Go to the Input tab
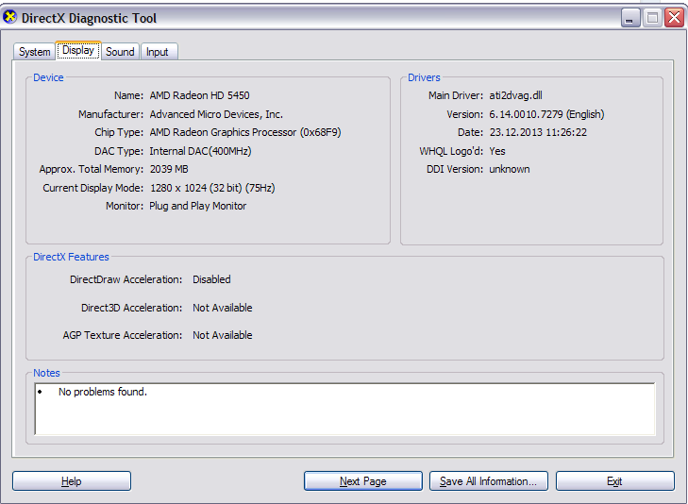The image size is (688, 504). [159, 52]
